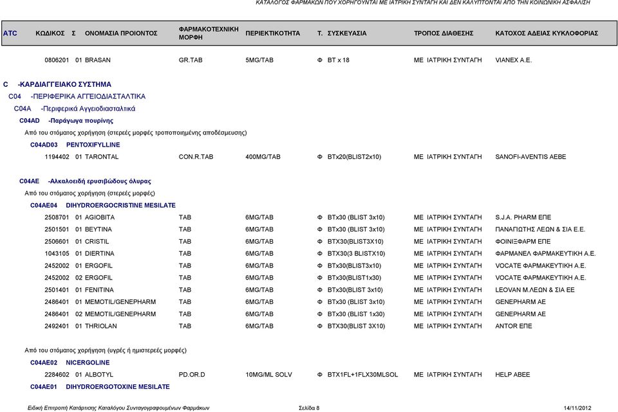Select the ΚΑΡΔΙΑΓΓΕΙΑΚΟ ΣΥΣΤΗΜΑ heading
The width and height of the screenshot is (618, 412).
(64, 84)
